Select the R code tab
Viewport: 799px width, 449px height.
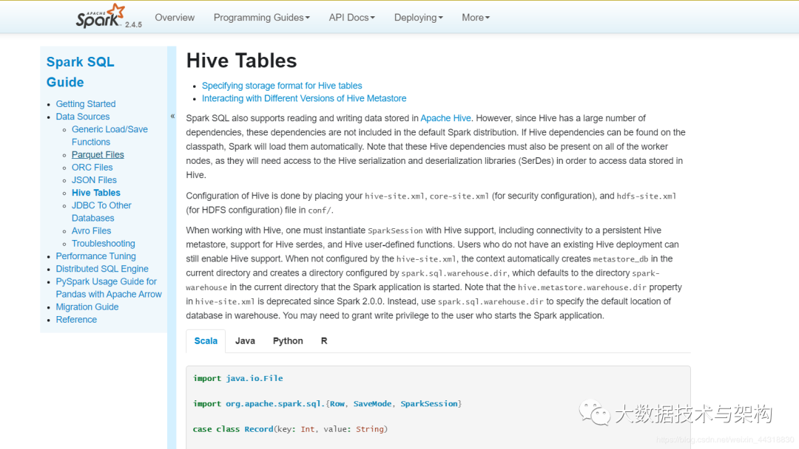(324, 340)
